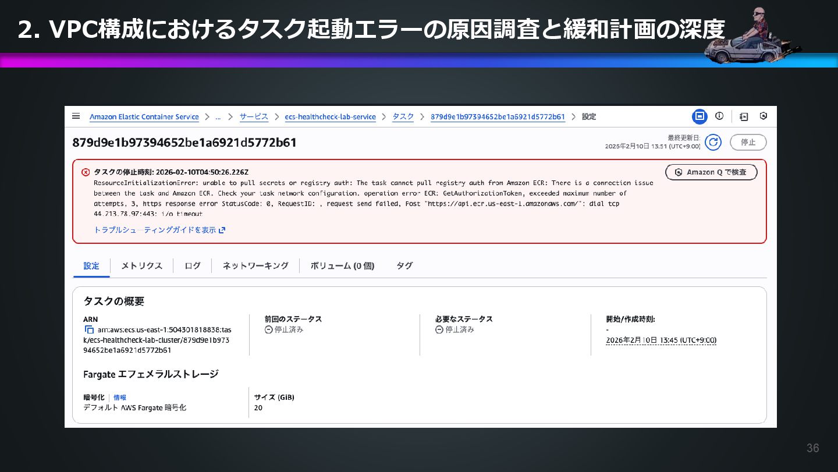The image size is (838, 472).
Task: Click the red error icon in the alert
Action: [86, 172]
